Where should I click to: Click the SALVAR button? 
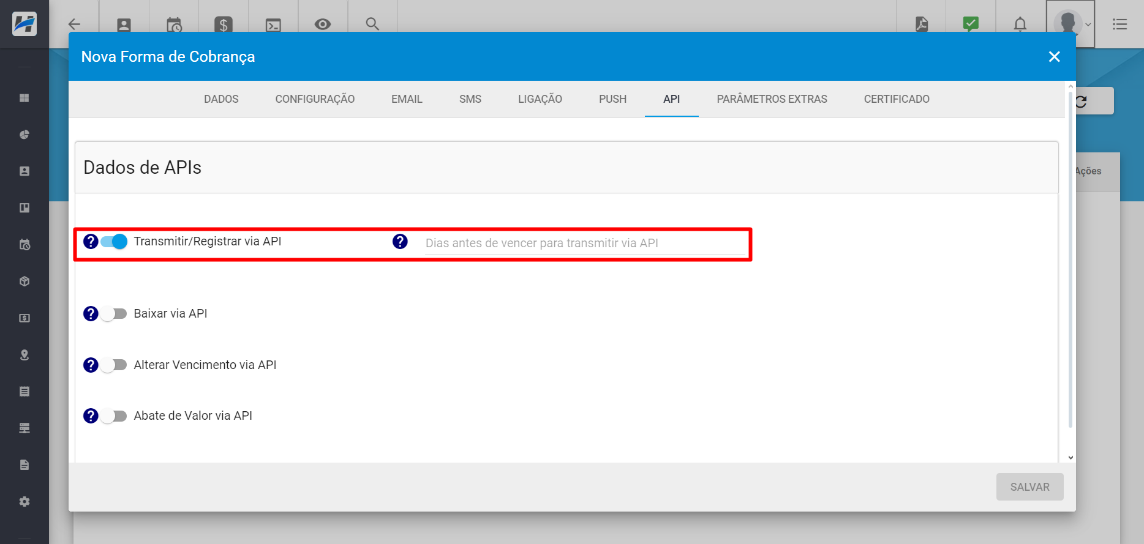coord(1029,487)
